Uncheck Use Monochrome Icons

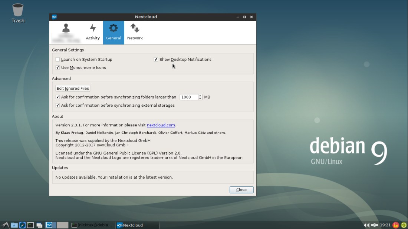(57, 67)
